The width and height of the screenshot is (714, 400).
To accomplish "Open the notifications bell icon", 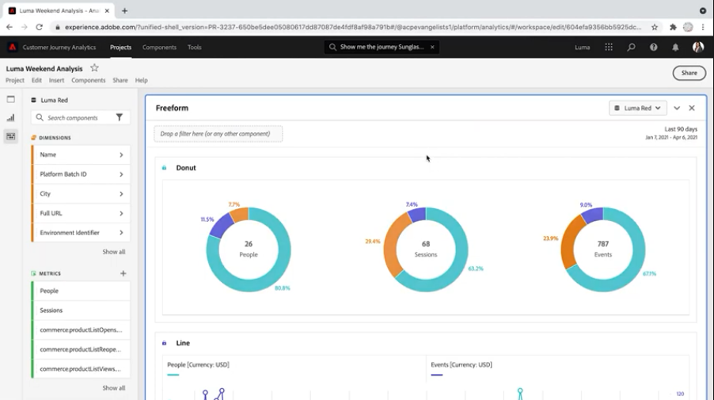I will click(675, 47).
